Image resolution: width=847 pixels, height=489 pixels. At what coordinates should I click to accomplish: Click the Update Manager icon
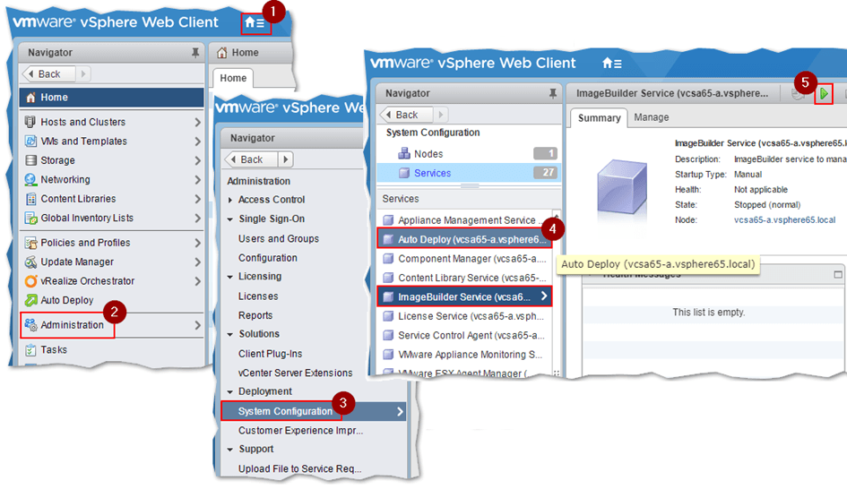pyautogui.click(x=30, y=262)
